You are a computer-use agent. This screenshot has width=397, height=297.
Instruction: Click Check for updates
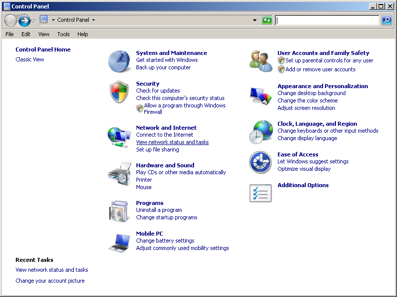(158, 91)
